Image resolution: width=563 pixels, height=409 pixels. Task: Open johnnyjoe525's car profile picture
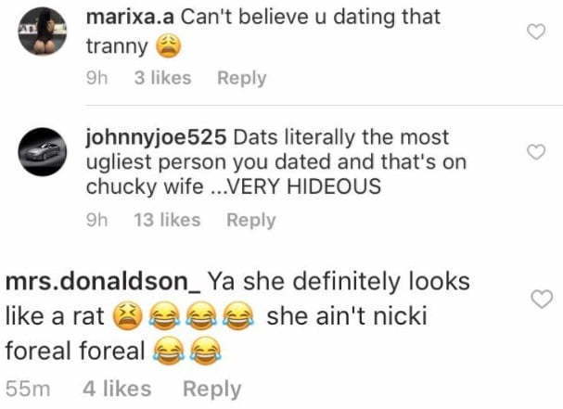coord(43,151)
